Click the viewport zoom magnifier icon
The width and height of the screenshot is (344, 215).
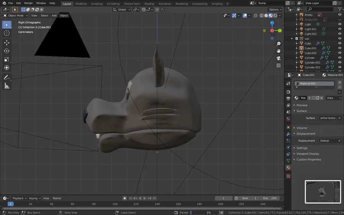tap(278, 44)
